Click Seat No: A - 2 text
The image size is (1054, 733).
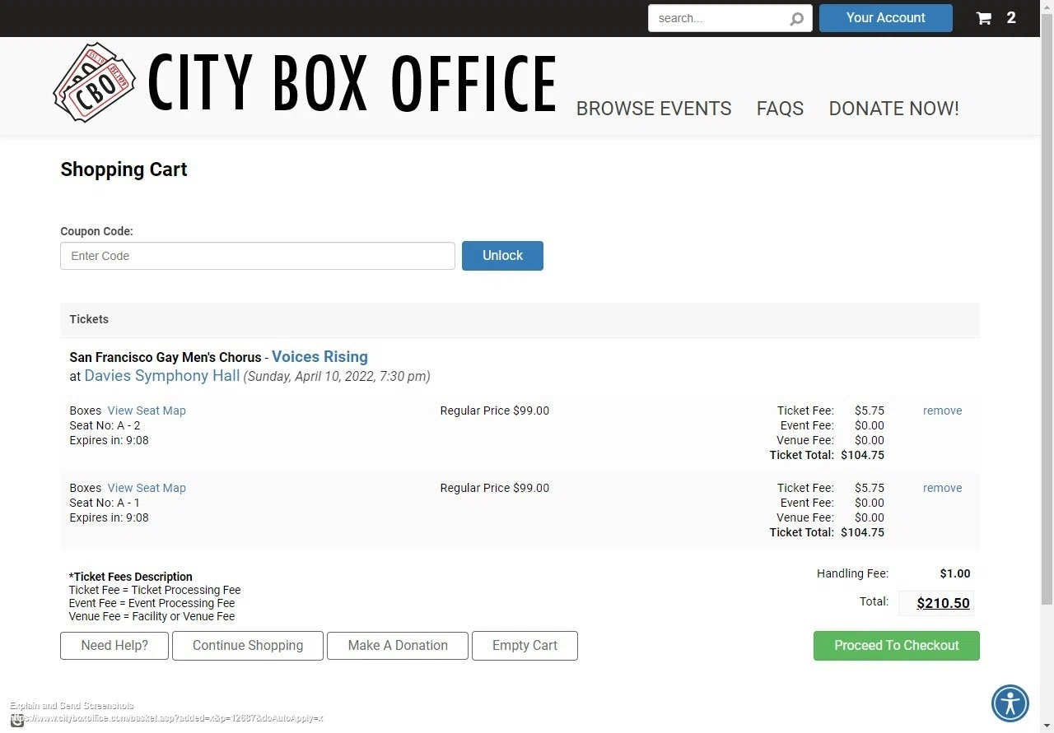pyautogui.click(x=105, y=425)
